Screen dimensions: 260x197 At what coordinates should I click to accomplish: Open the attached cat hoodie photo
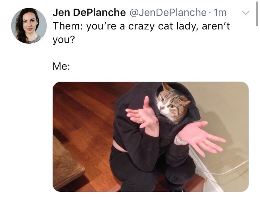click(x=150, y=137)
